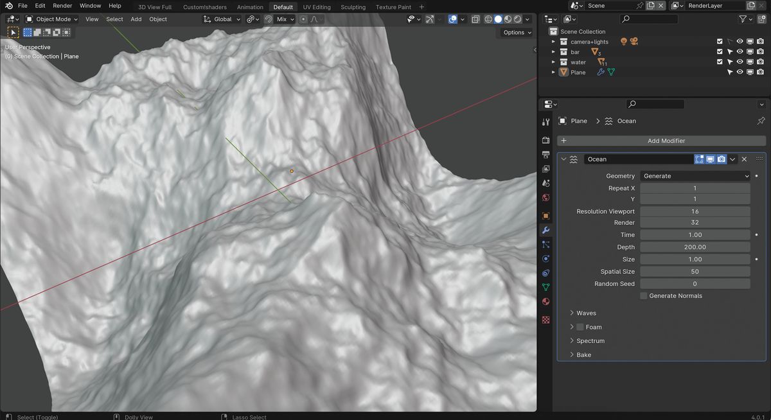Pin the properties panel with pin icon
This screenshot has width=771, height=420.
coord(761,121)
